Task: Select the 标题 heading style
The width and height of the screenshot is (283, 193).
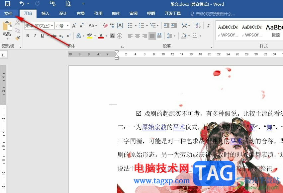Action: click(x=275, y=30)
